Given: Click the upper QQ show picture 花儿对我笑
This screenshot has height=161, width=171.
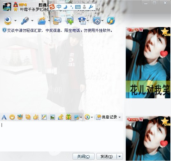Looking at the screenshot, I should coord(148,63).
